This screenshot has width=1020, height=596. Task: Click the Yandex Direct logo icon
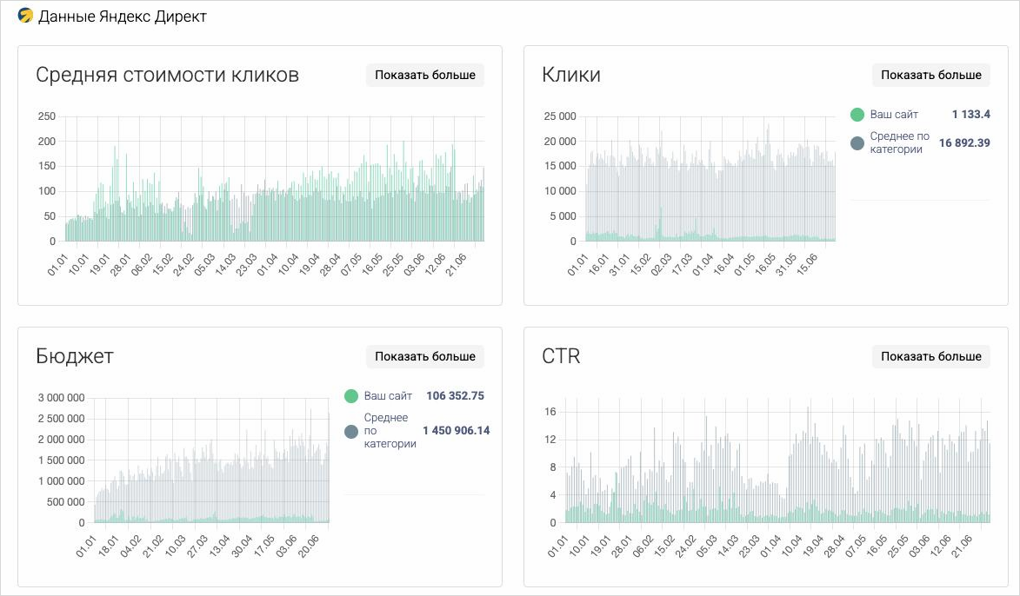coord(26,16)
